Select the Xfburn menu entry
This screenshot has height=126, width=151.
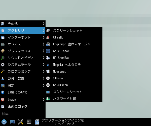[74, 78]
